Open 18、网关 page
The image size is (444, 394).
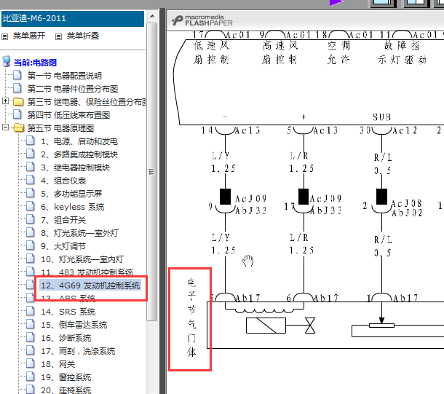(x=58, y=364)
